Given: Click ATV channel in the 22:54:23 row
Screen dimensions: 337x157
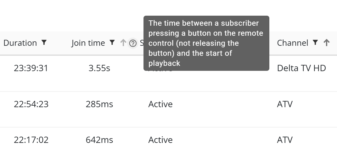Looking at the screenshot, I should [x=285, y=104].
